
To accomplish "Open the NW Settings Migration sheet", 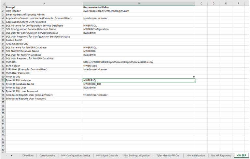I will 137,155.
